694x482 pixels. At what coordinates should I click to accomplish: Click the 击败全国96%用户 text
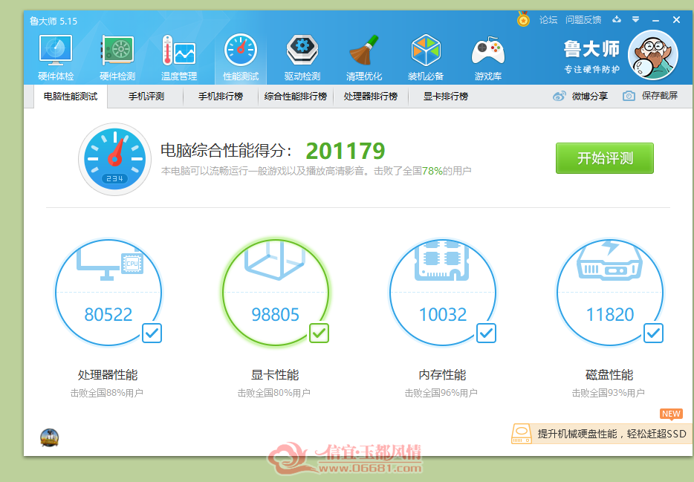point(441,393)
